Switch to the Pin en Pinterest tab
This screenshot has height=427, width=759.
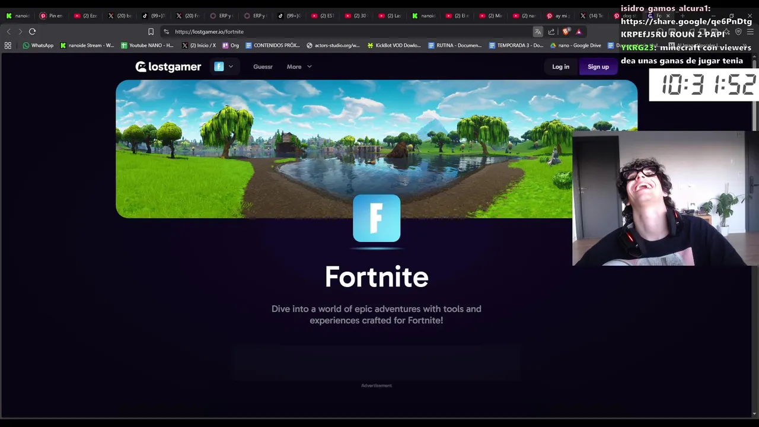(51, 16)
